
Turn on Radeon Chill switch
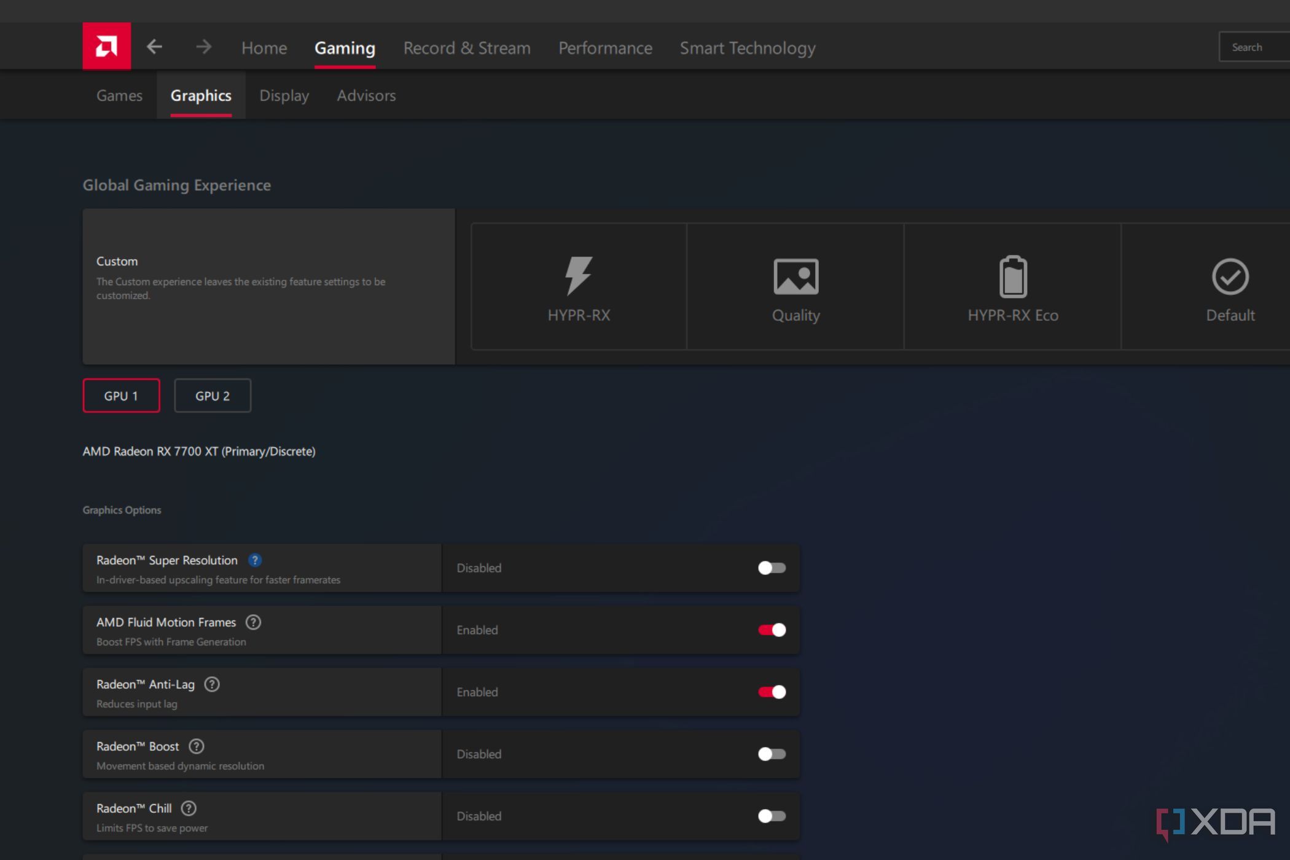772,816
